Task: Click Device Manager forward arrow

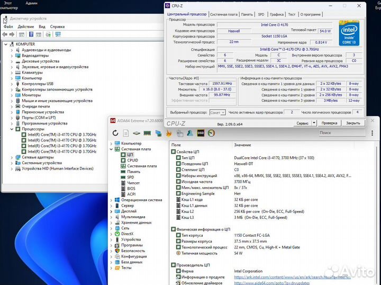Action: [12, 34]
